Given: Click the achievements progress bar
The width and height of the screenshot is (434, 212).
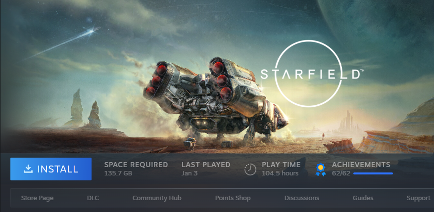Looking at the screenshot, I should coord(373,173).
